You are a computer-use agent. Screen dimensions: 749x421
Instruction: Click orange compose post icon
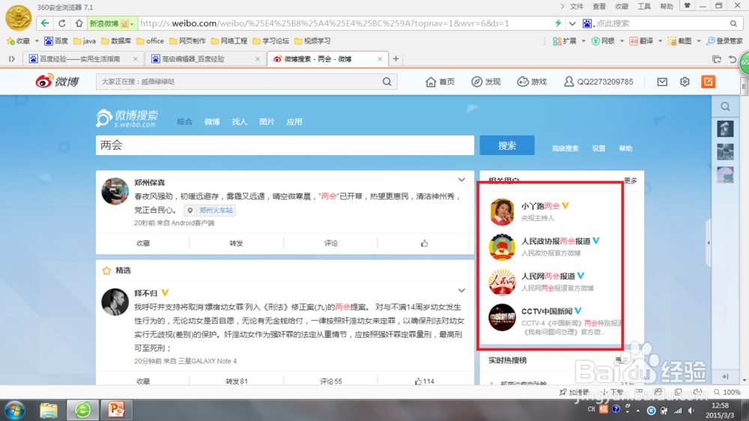tap(709, 82)
